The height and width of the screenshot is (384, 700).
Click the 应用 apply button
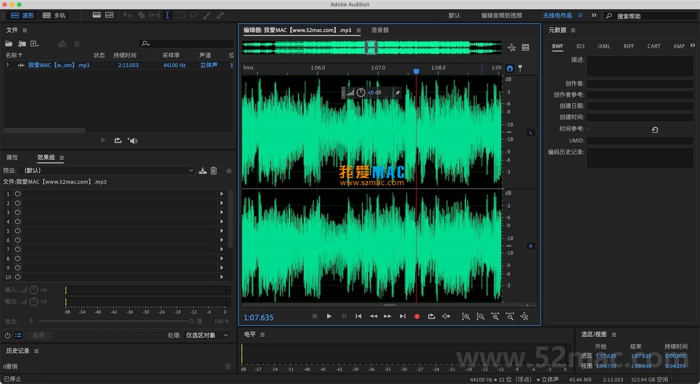(39, 335)
